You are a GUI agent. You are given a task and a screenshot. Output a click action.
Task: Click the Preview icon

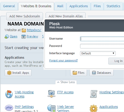click(24, 37)
